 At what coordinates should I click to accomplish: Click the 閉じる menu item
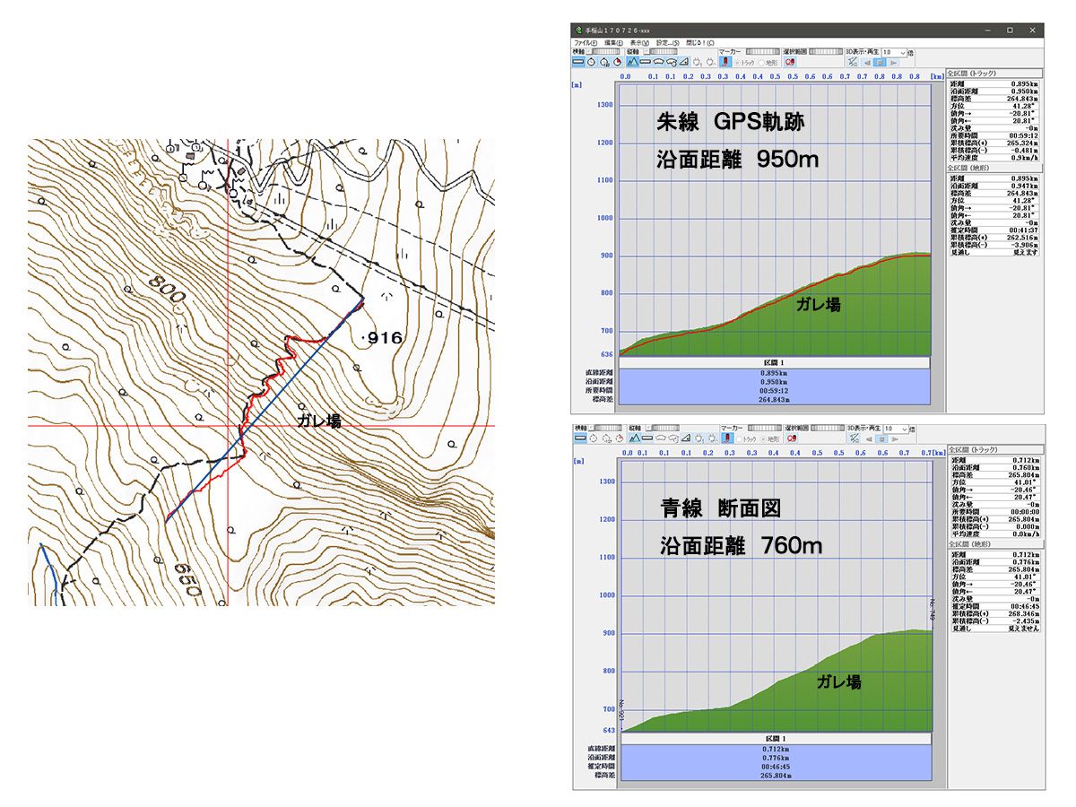point(700,42)
